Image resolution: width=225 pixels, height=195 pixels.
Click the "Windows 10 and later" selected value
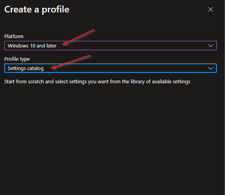tap(32, 46)
